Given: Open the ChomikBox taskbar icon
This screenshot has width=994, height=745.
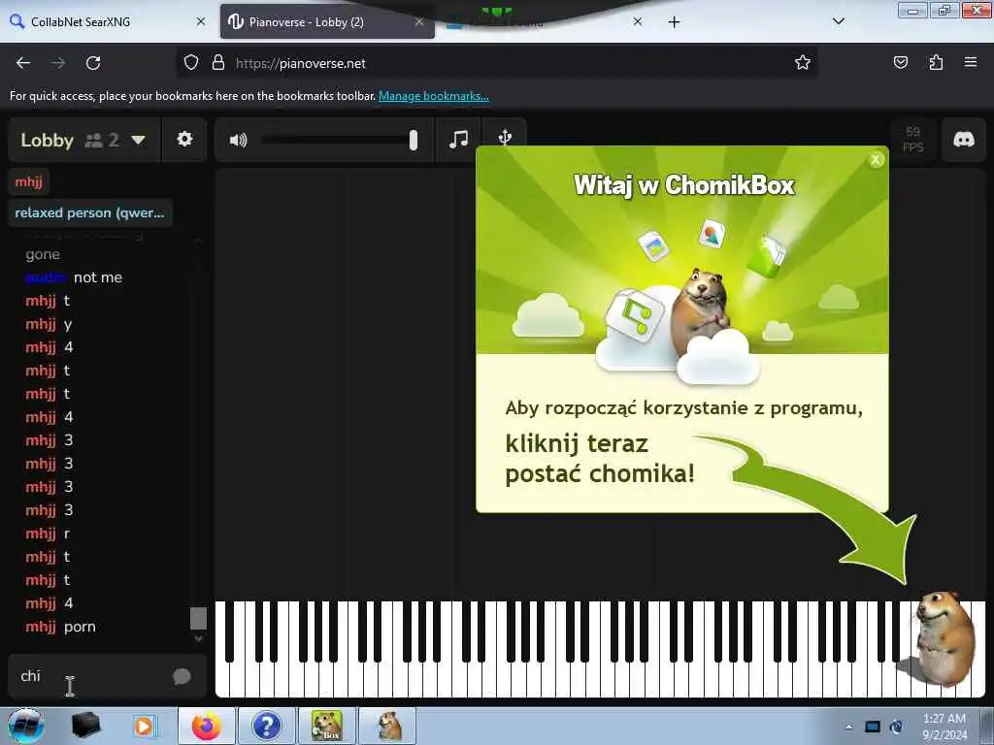Looking at the screenshot, I should coord(326,726).
